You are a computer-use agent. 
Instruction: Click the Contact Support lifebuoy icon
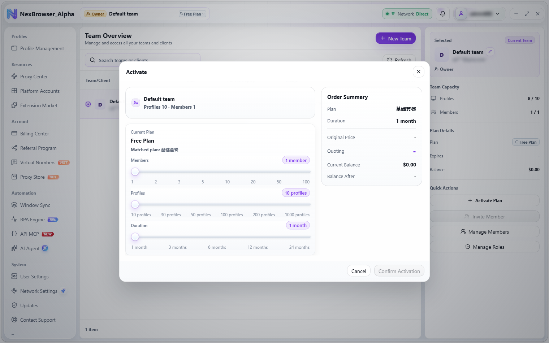click(14, 320)
